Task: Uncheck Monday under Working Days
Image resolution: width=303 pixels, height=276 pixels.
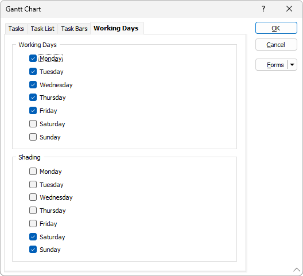Action: (33, 59)
